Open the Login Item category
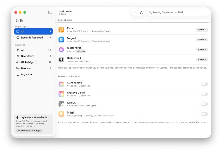The width and height of the screenshot is (222, 152). 33,74
